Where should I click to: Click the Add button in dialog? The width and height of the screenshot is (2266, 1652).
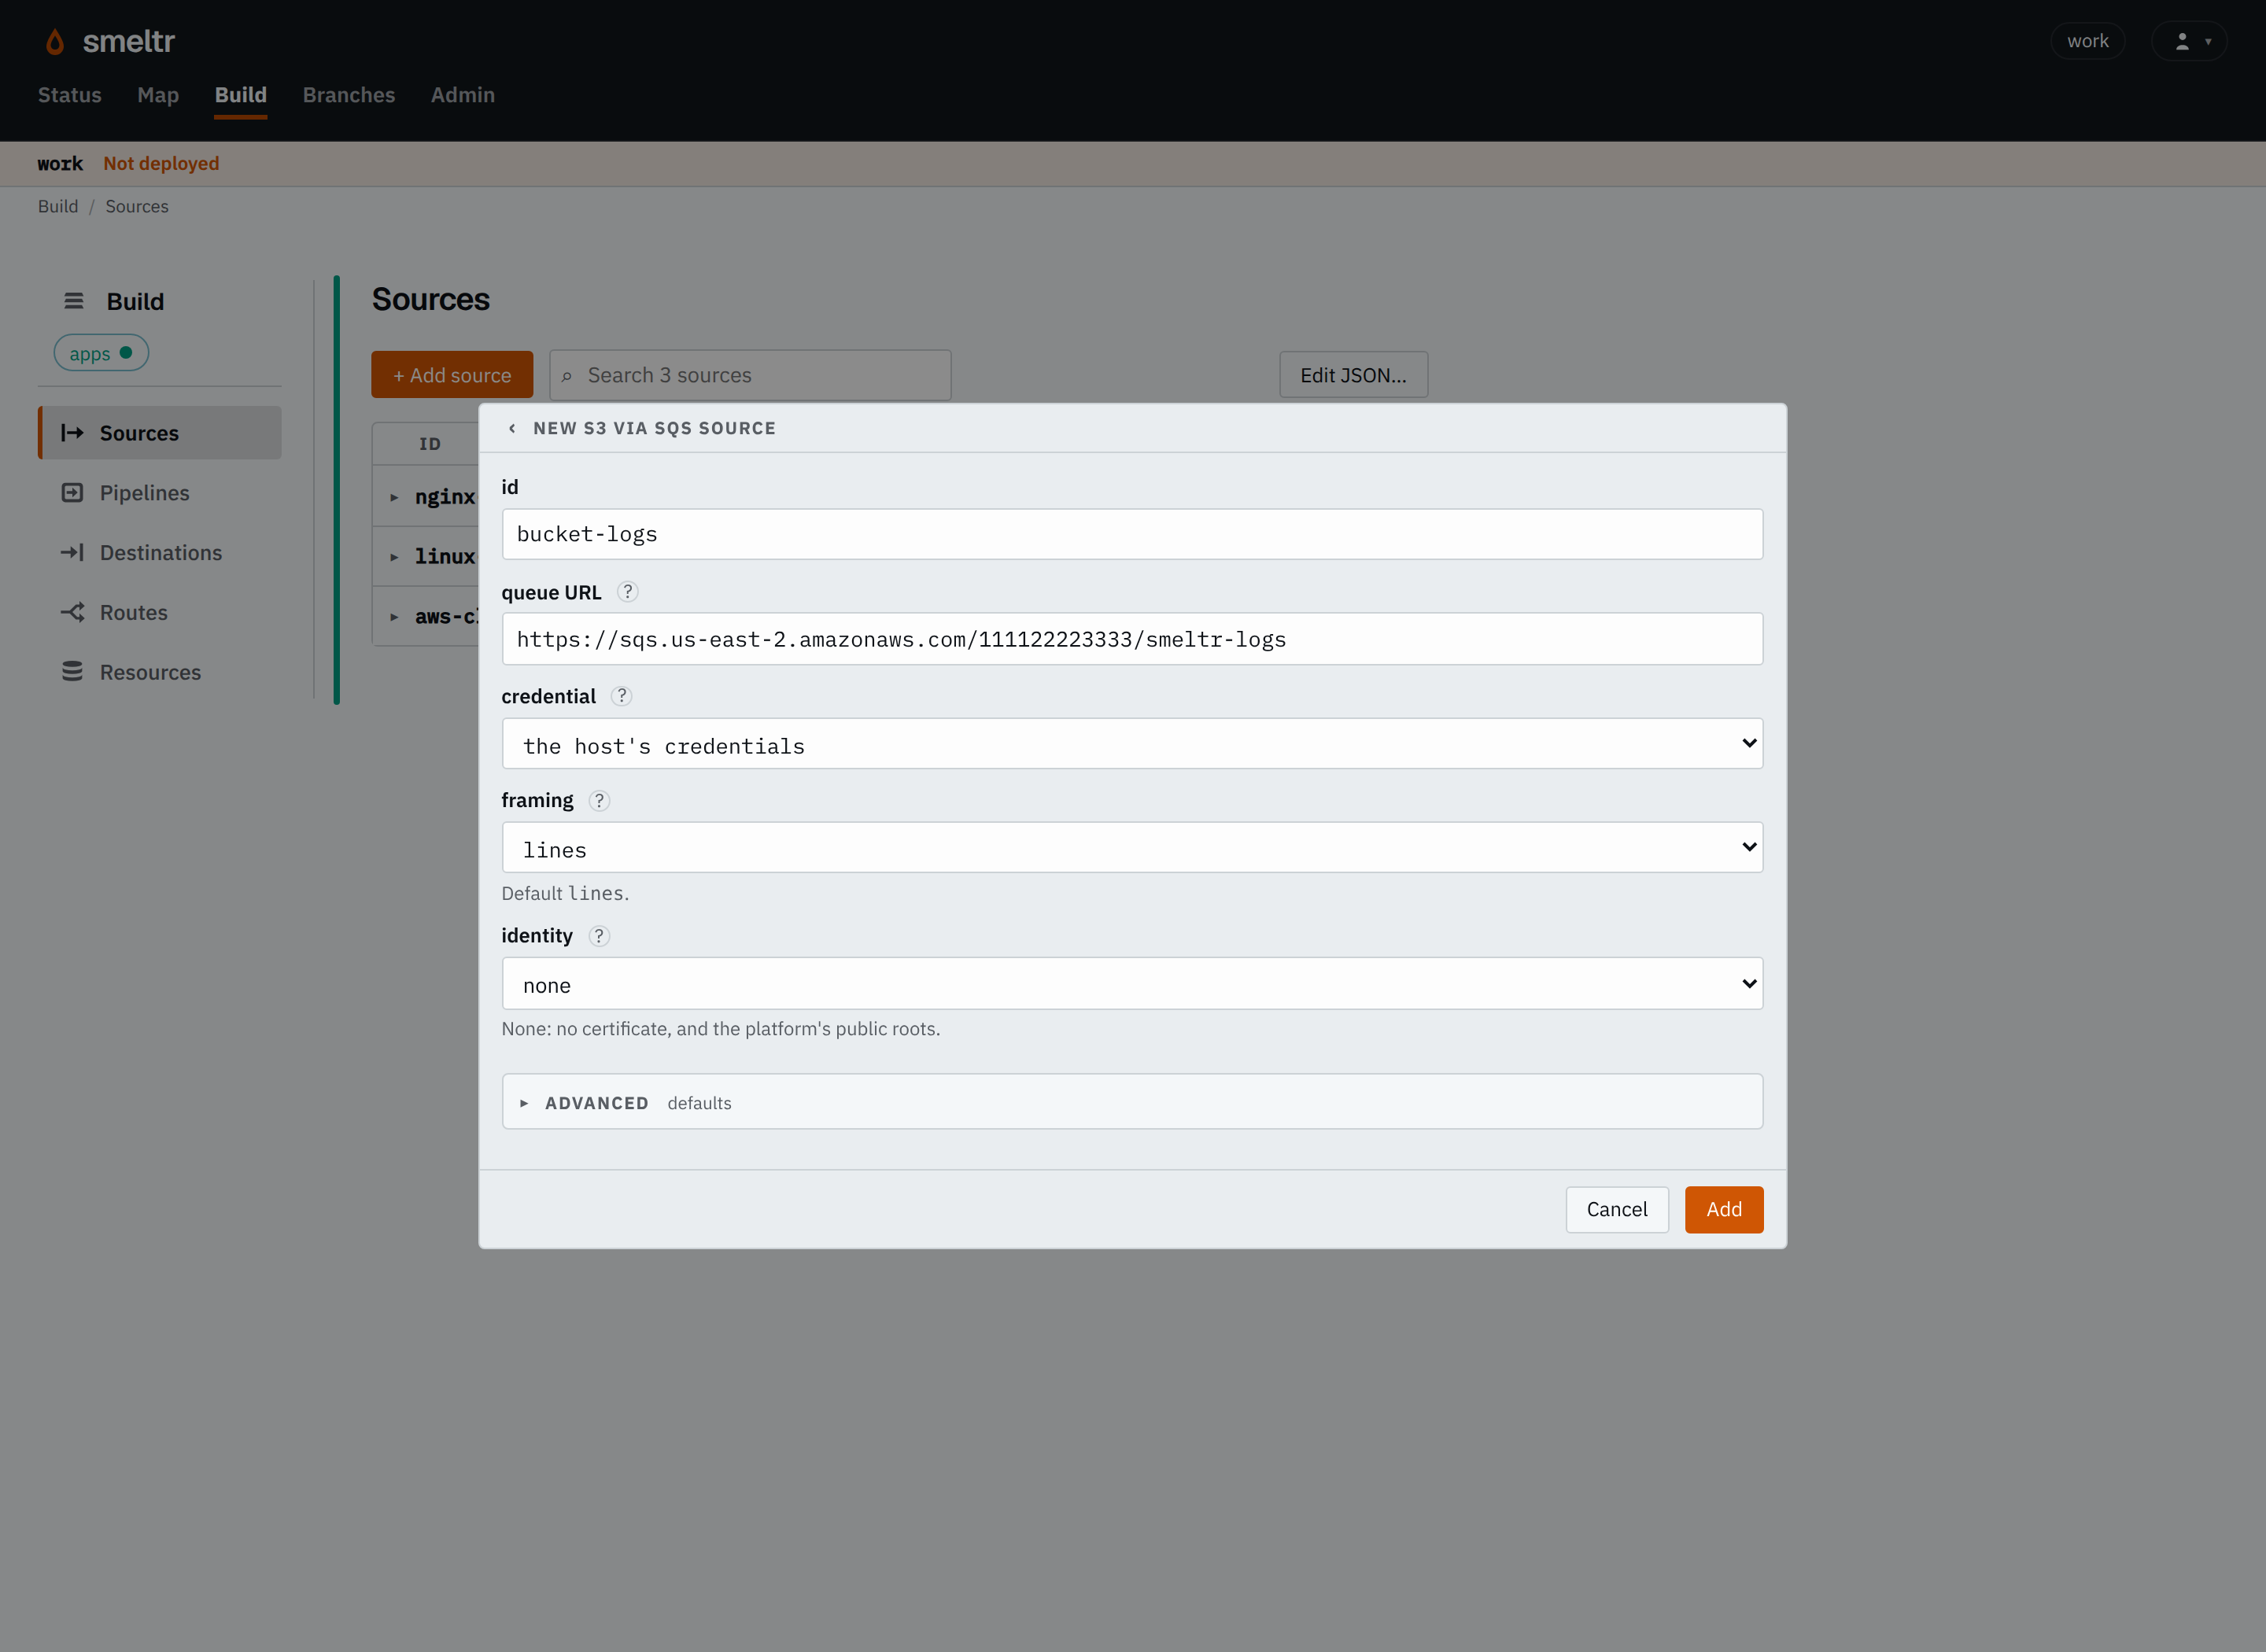pyautogui.click(x=1724, y=1210)
